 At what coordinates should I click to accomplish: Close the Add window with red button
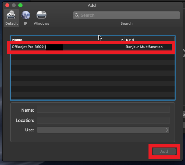click(7, 5)
